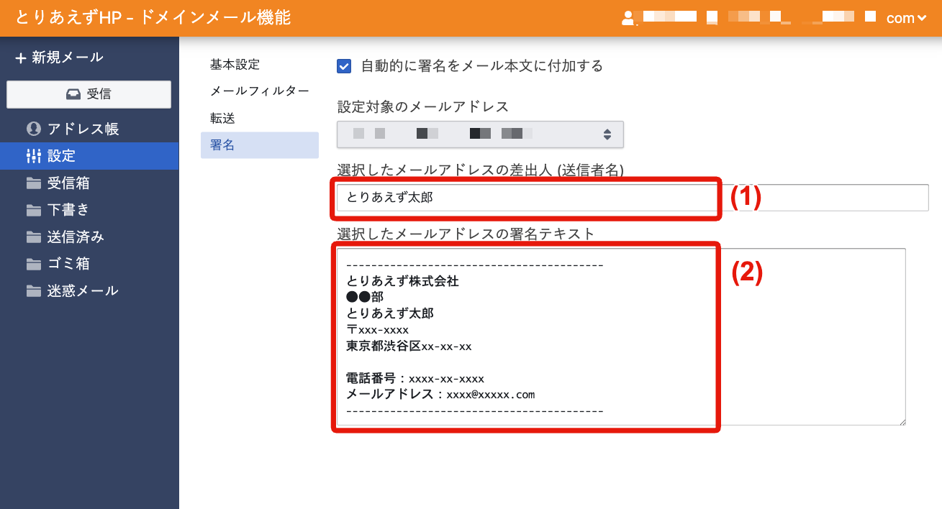
Task: Switch to the メールフィルター tab
Action: pyautogui.click(x=259, y=91)
